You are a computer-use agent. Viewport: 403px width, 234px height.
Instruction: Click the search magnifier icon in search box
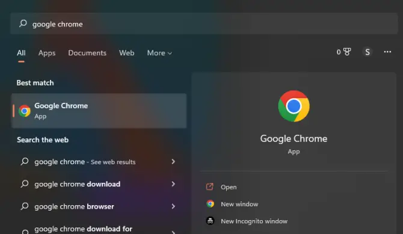pos(23,23)
